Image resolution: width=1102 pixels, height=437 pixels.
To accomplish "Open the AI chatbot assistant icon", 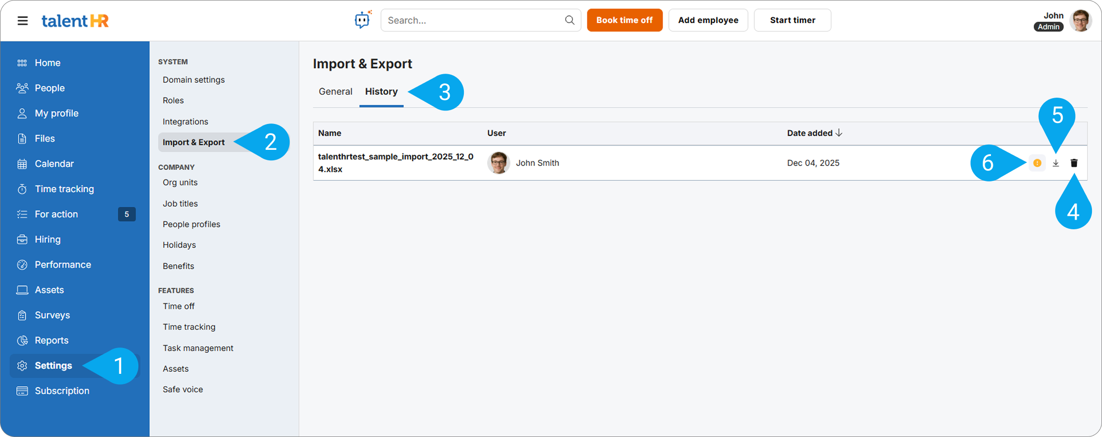I will (362, 20).
